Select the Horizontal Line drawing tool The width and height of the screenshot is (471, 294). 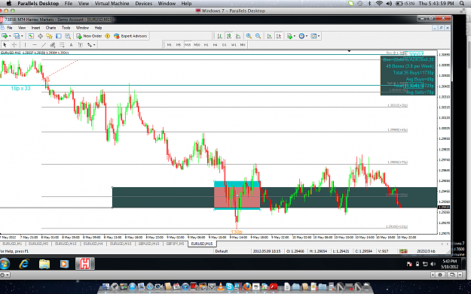(35, 45)
